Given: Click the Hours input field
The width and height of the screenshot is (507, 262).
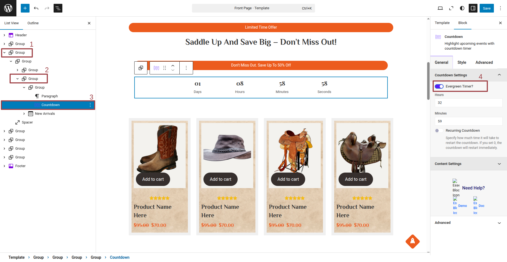Looking at the screenshot, I should click(468, 103).
